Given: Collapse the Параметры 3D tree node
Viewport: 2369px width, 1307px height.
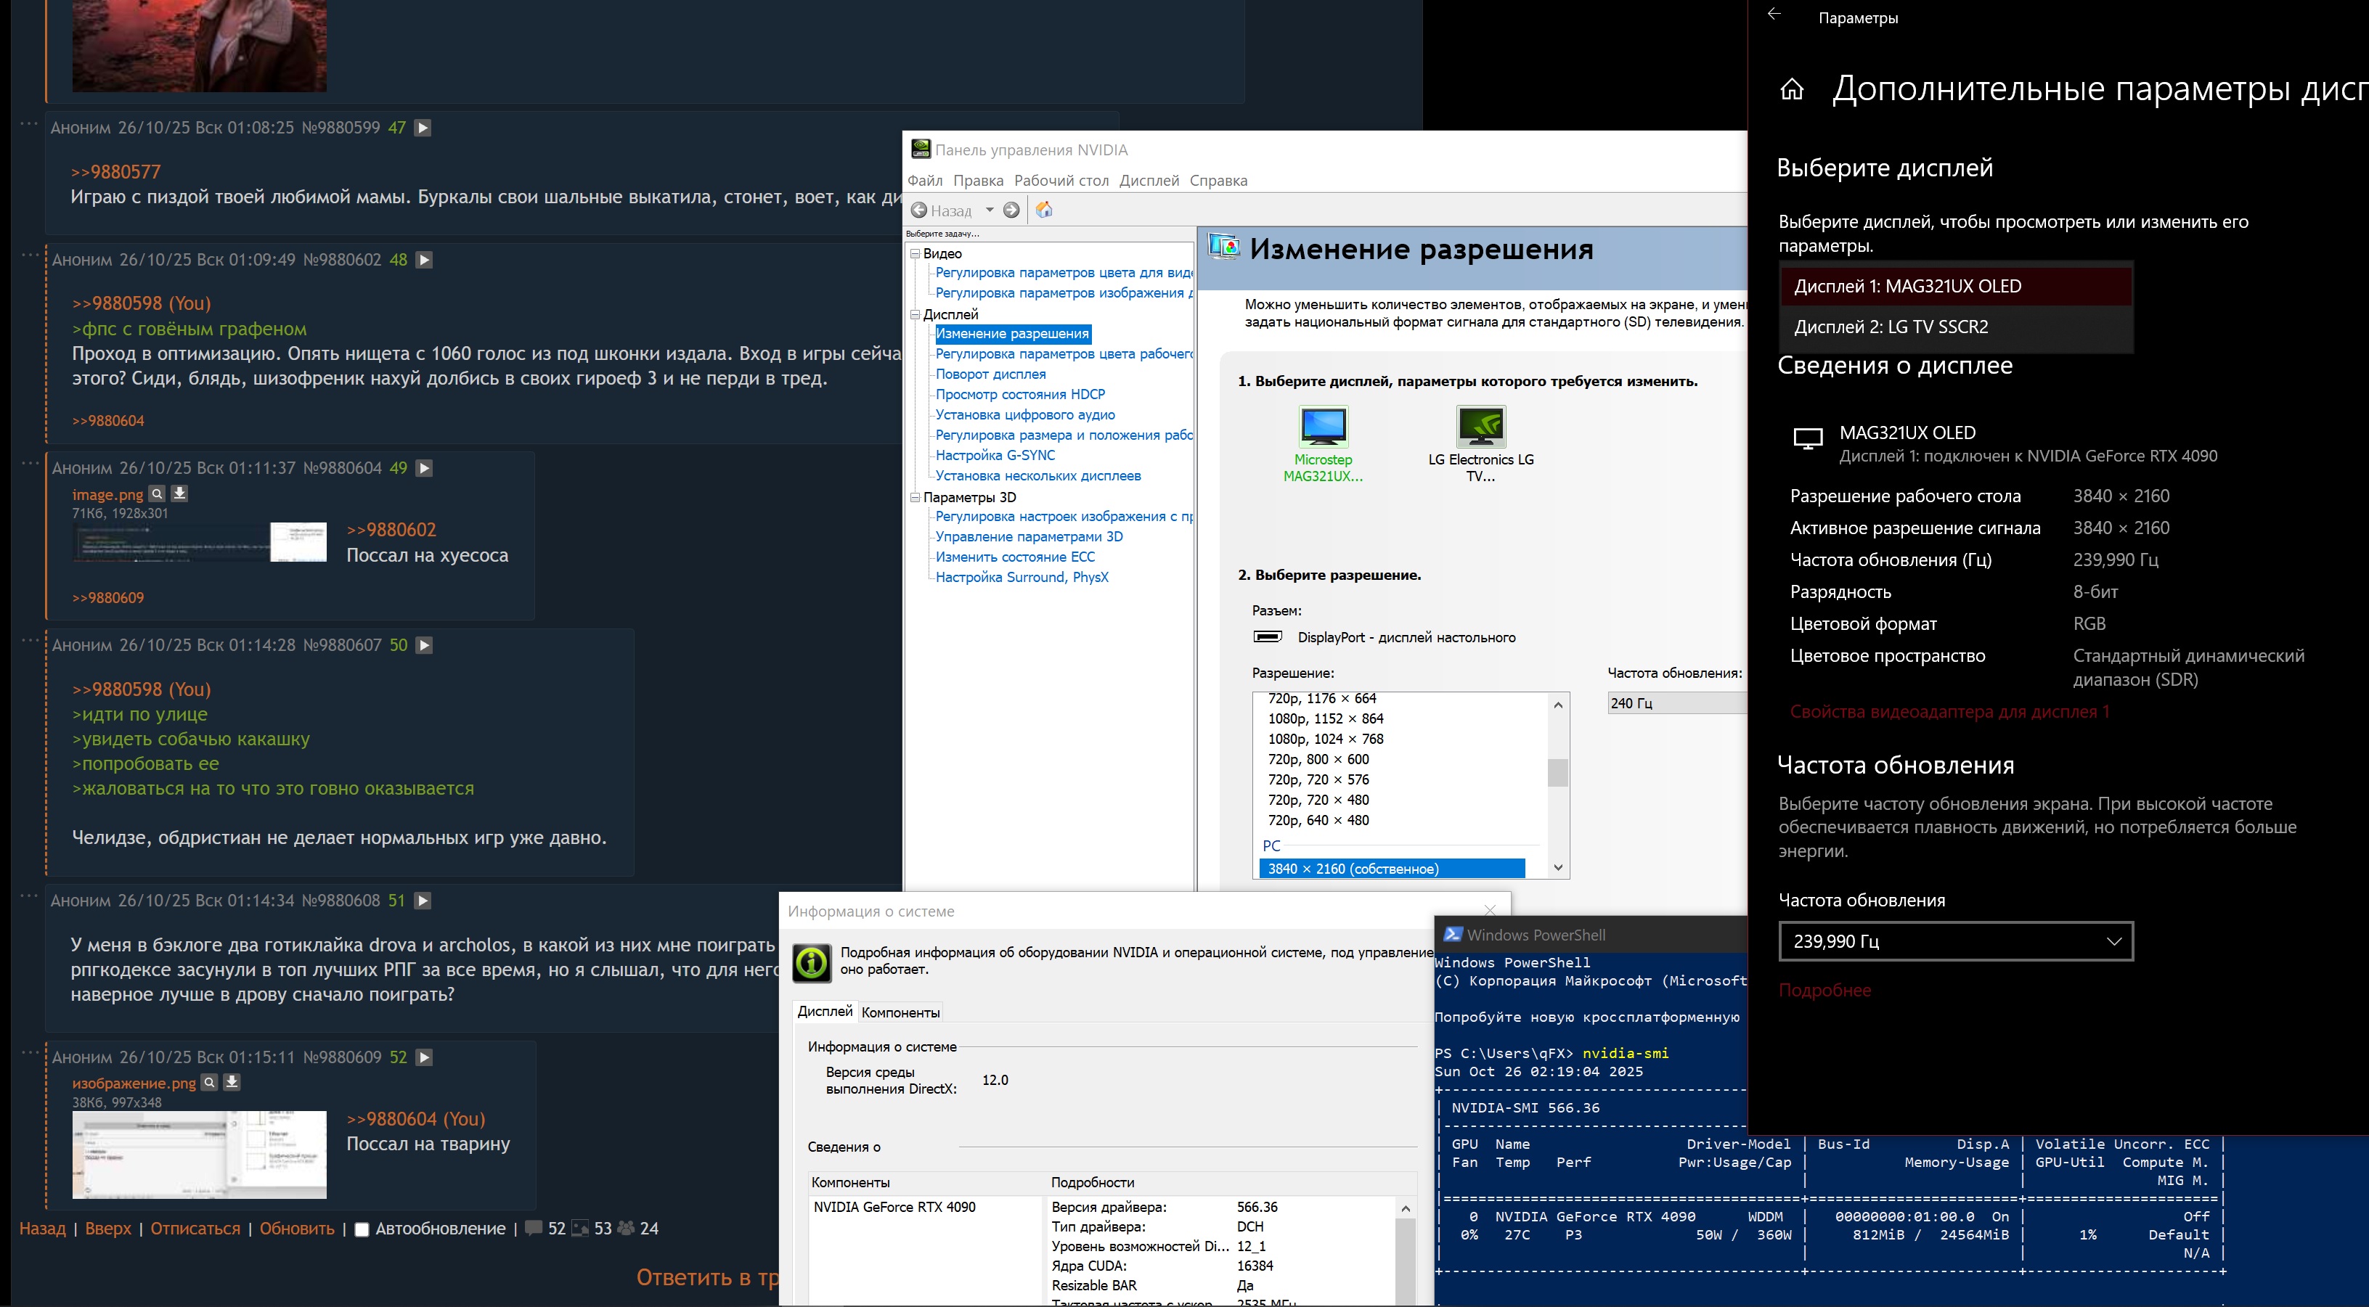Looking at the screenshot, I should pyautogui.click(x=915, y=497).
